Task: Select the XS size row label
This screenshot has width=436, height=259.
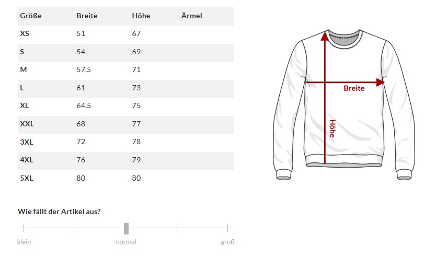Action: (25, 33)
